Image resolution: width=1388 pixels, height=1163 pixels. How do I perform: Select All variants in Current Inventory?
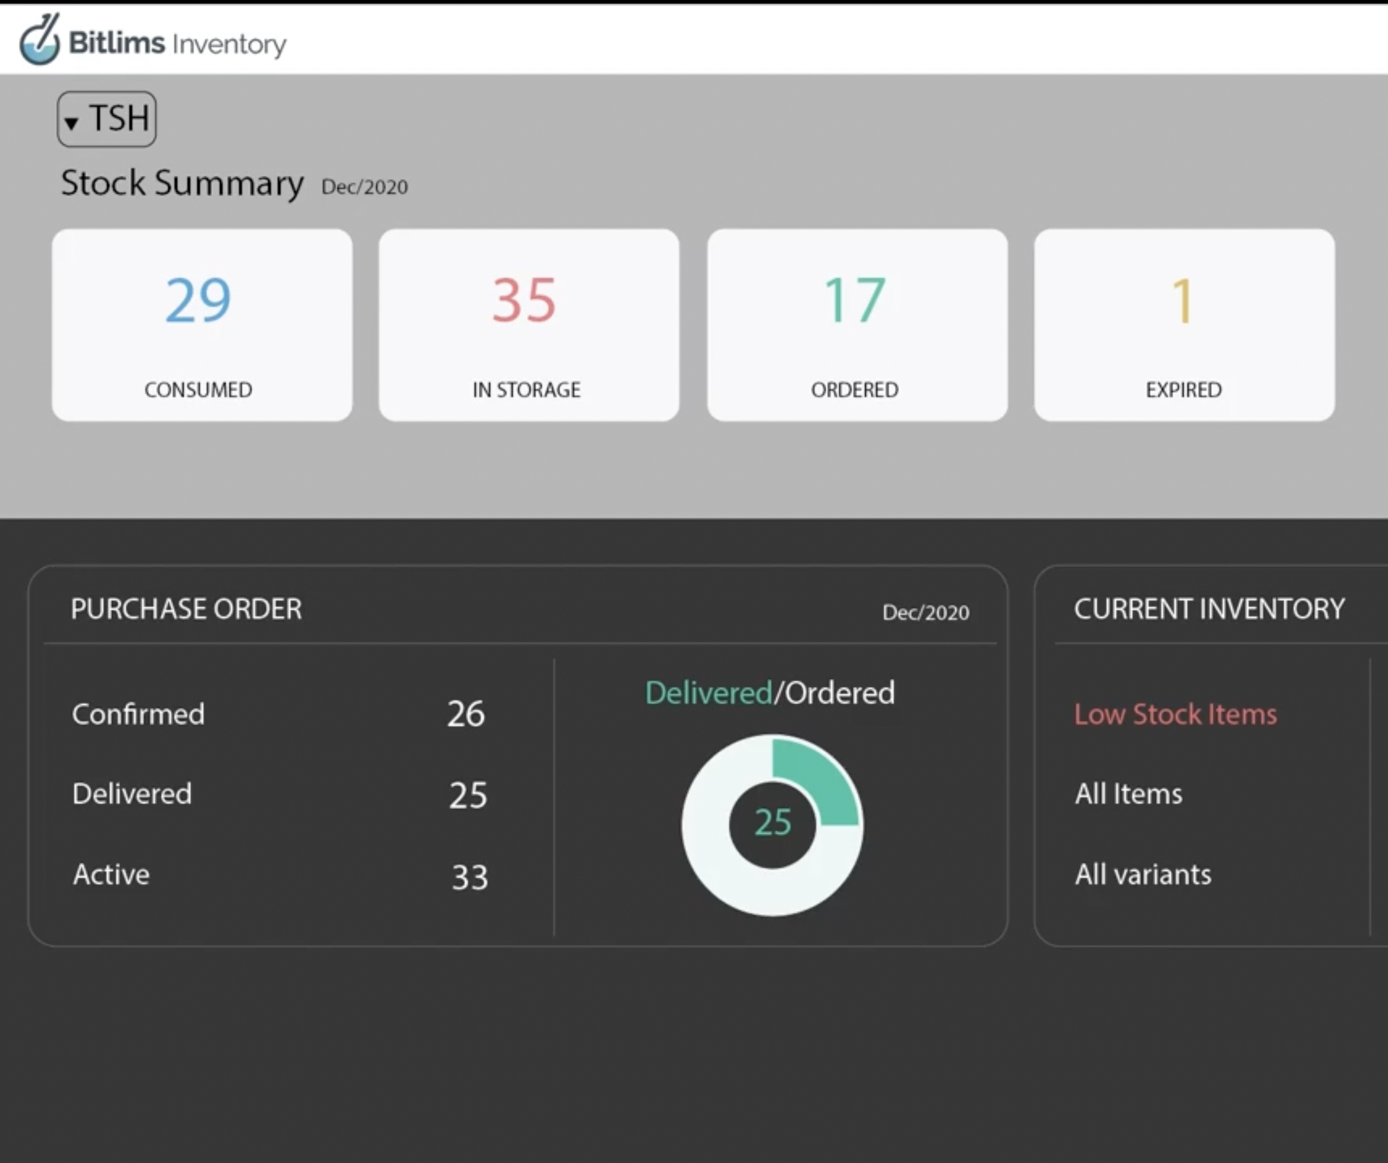(x=1143, y=875)
